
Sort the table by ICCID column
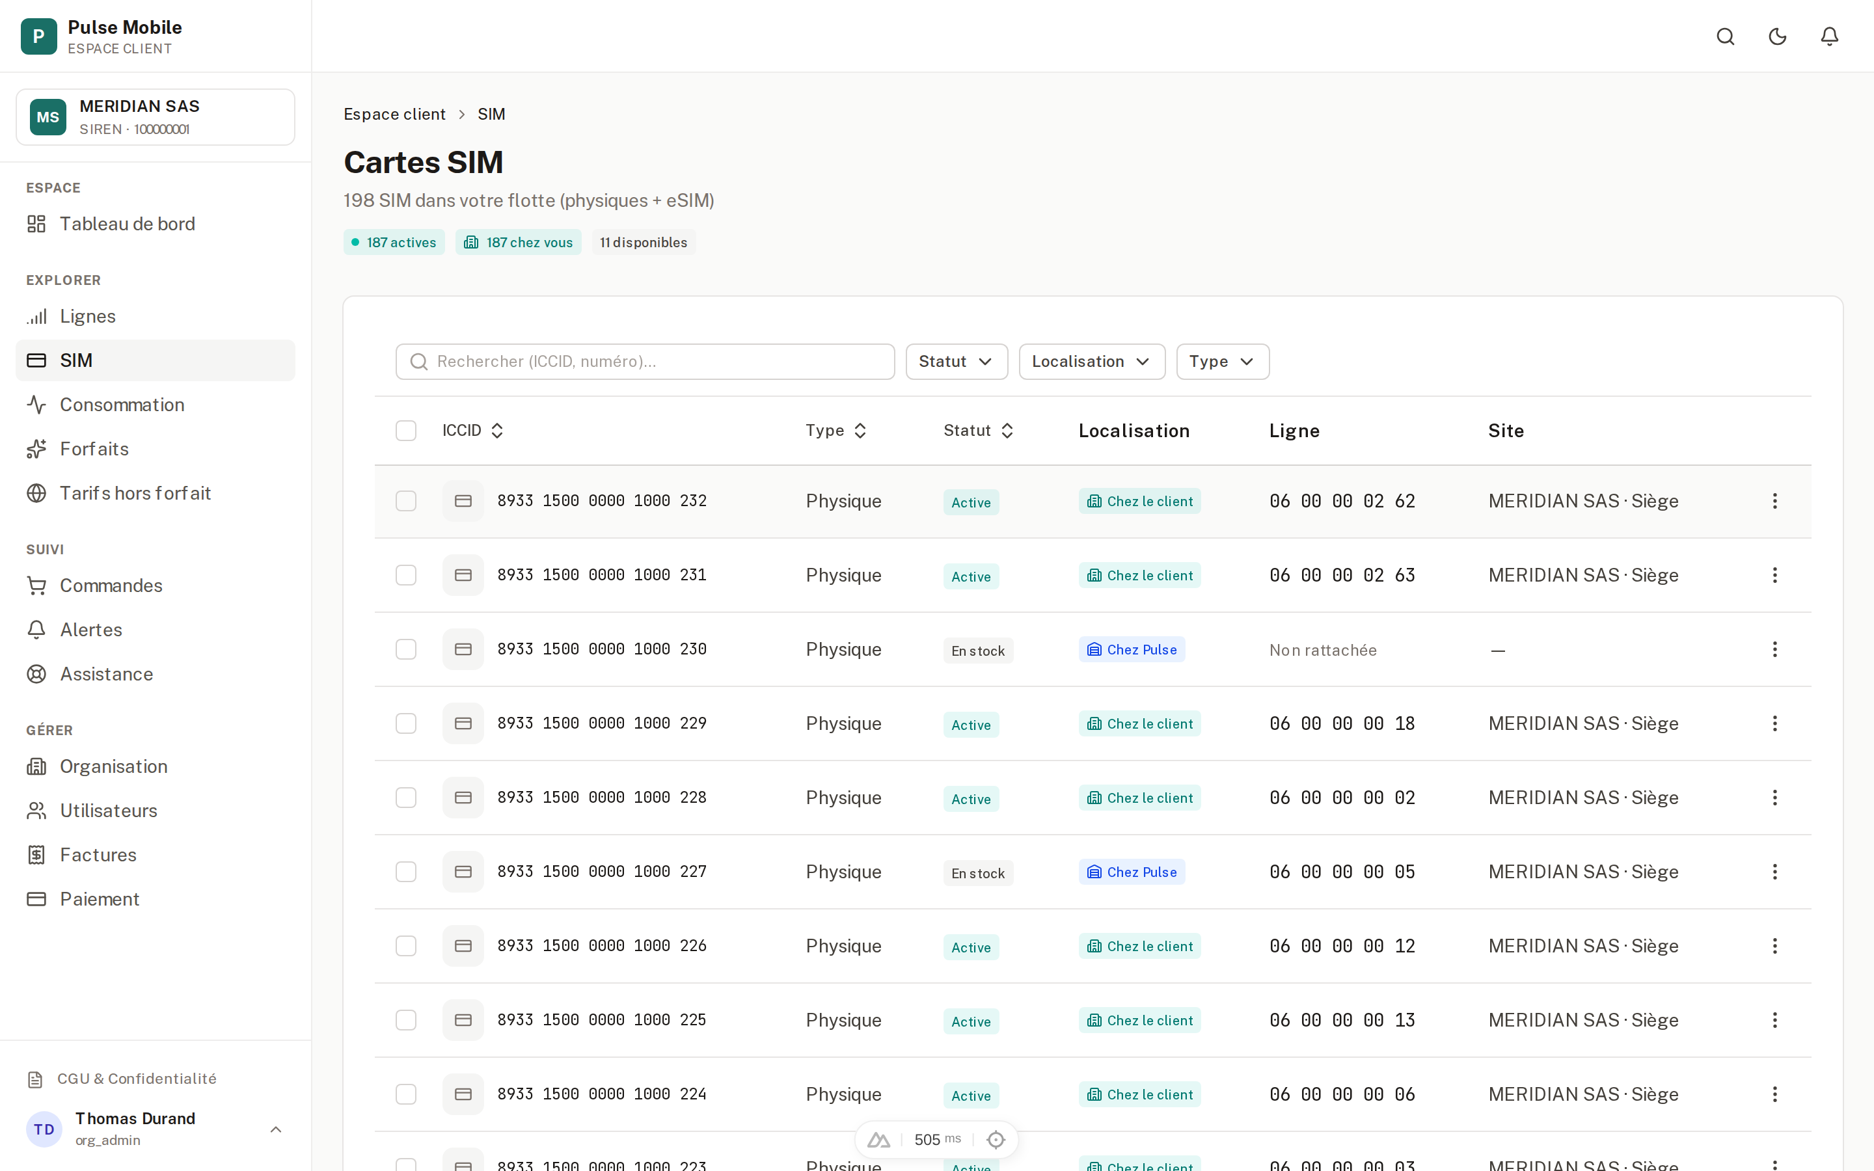pyautogui.click(x=473, y=431)
